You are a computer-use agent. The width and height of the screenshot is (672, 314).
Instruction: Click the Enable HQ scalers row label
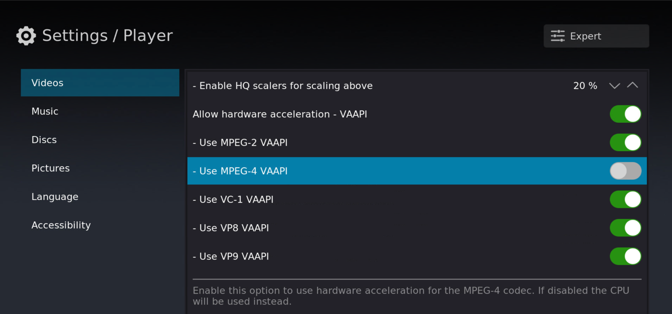[286, 86]
